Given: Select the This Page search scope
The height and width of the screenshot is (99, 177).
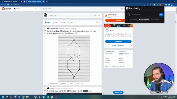Looking at the screenshot, I should (155, 20).
